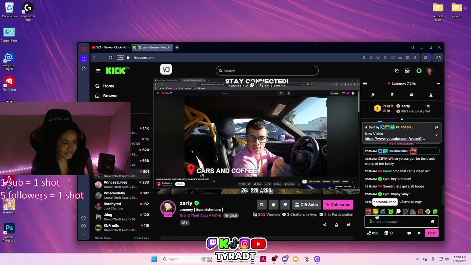Viewport: 471px width, 265px height.
Task: Open the YouTube link in the pinned message
Action: [394, 139]
